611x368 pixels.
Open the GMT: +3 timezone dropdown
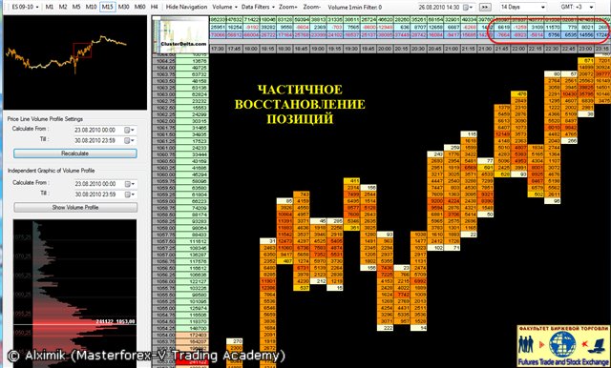577,7
